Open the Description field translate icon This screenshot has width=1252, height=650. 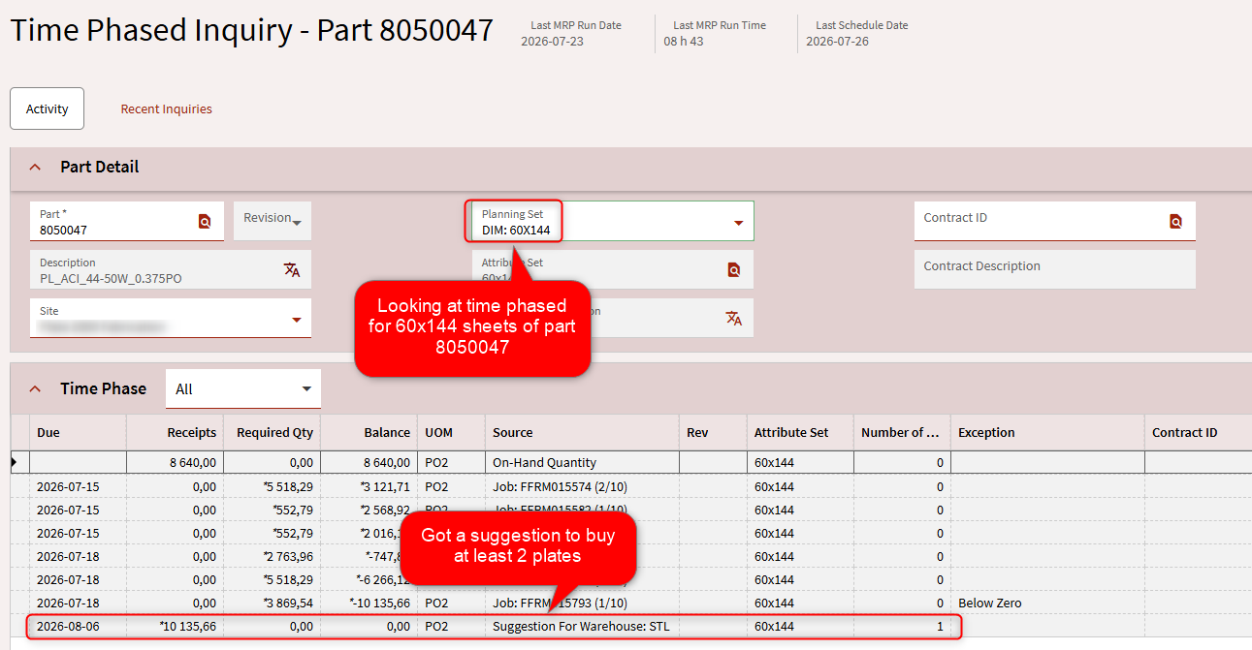point(291,270)
